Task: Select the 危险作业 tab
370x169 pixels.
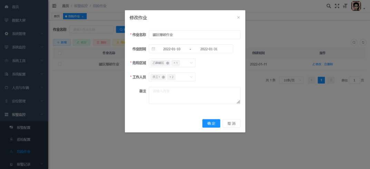Action: click(x=75, y=16)
